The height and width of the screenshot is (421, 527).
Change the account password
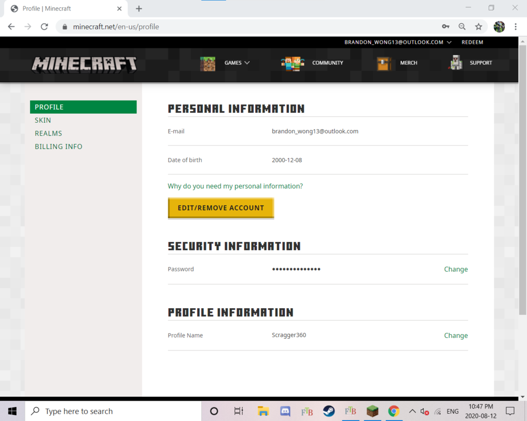click(455, 269)
